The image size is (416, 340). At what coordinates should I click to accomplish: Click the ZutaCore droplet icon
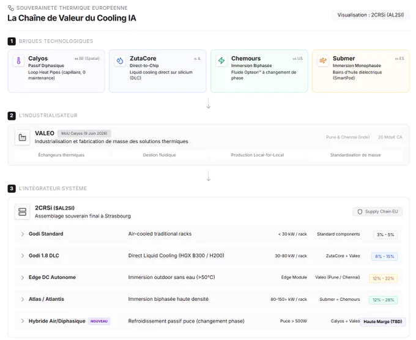120,61
